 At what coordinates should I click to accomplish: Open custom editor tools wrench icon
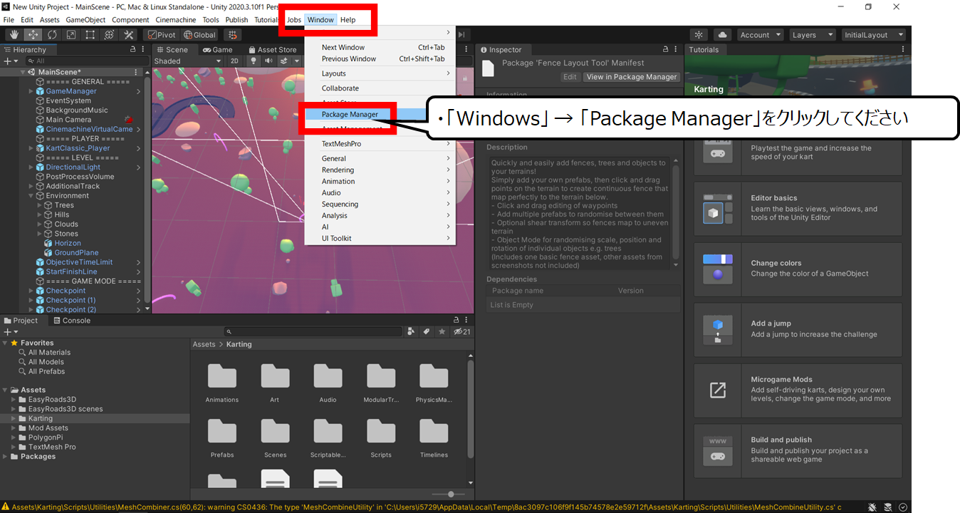click(129, 34)
